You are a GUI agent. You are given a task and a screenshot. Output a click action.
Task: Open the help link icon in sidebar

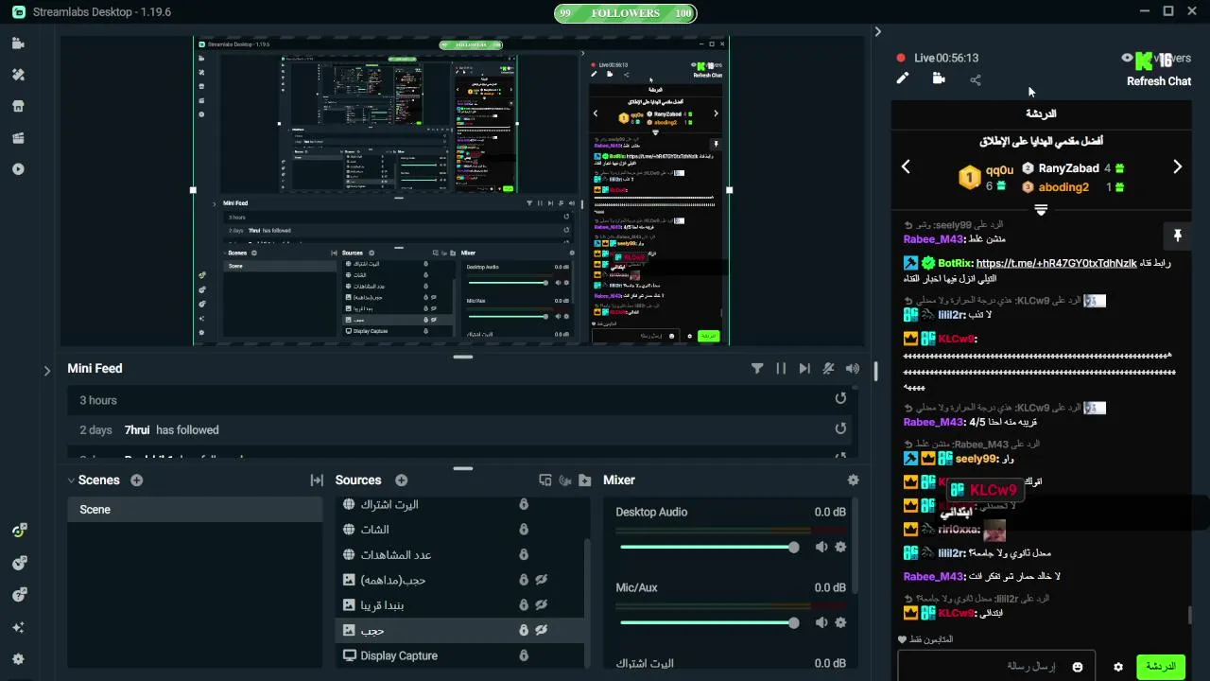[x=19, y=595]
